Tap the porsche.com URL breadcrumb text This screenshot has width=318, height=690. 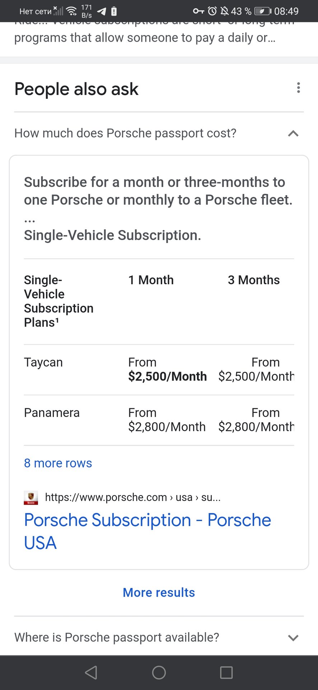(133, 497)
